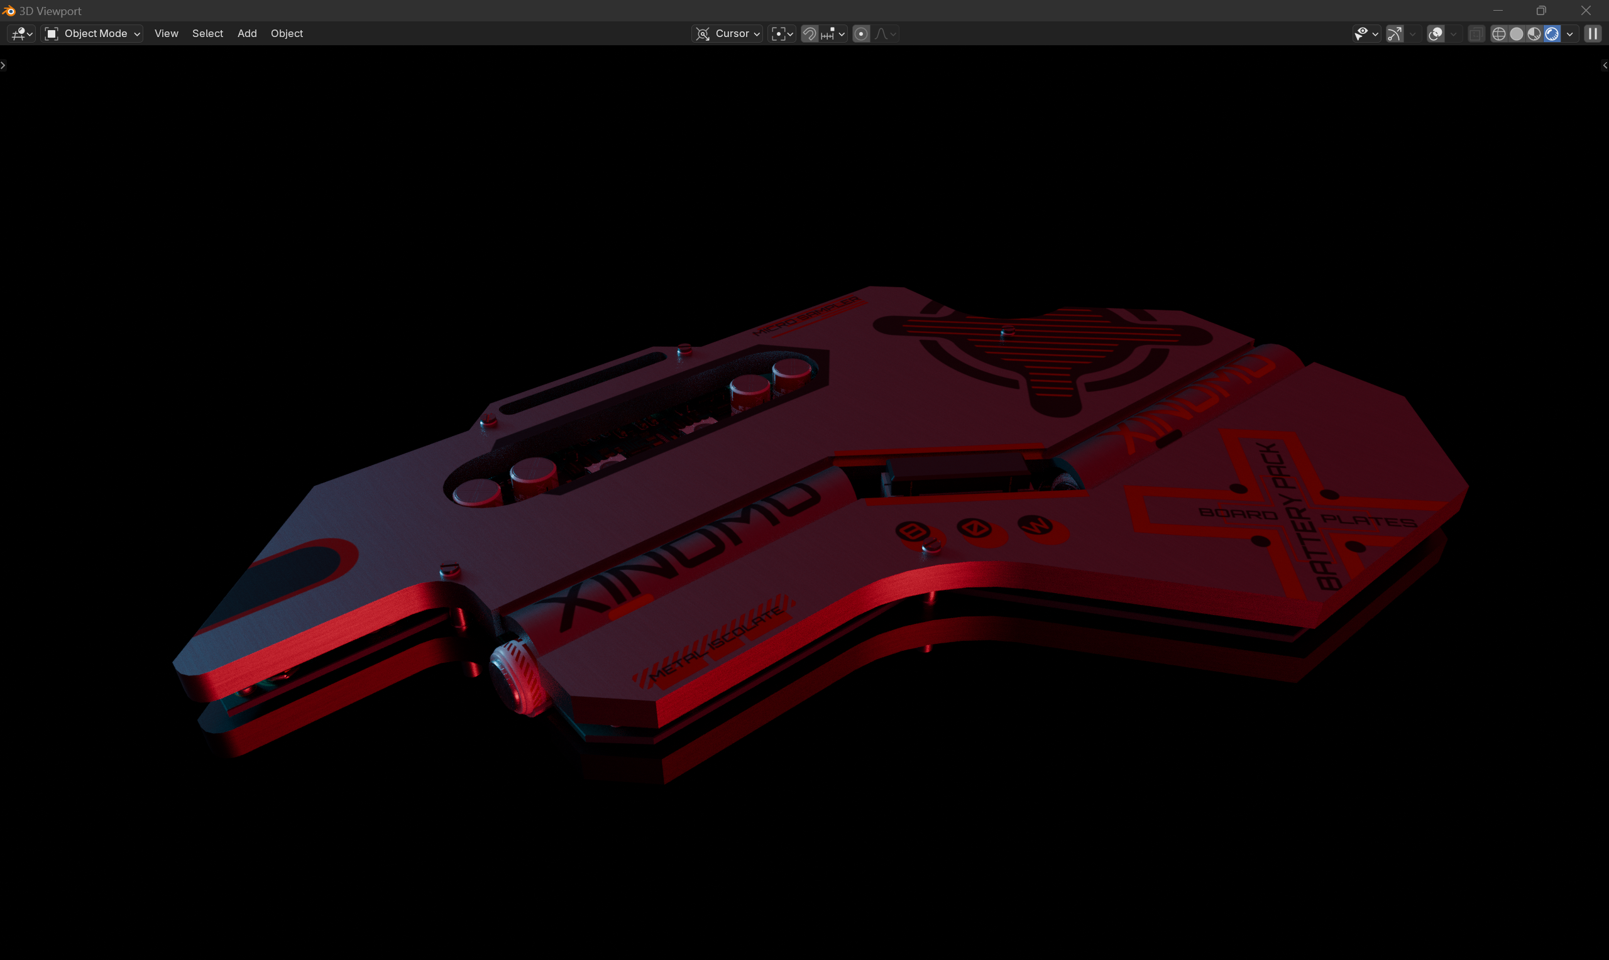The width and height of the screenshot is (1609, 960).
Task: Open the snapping options dropdown
Action: 833,34
